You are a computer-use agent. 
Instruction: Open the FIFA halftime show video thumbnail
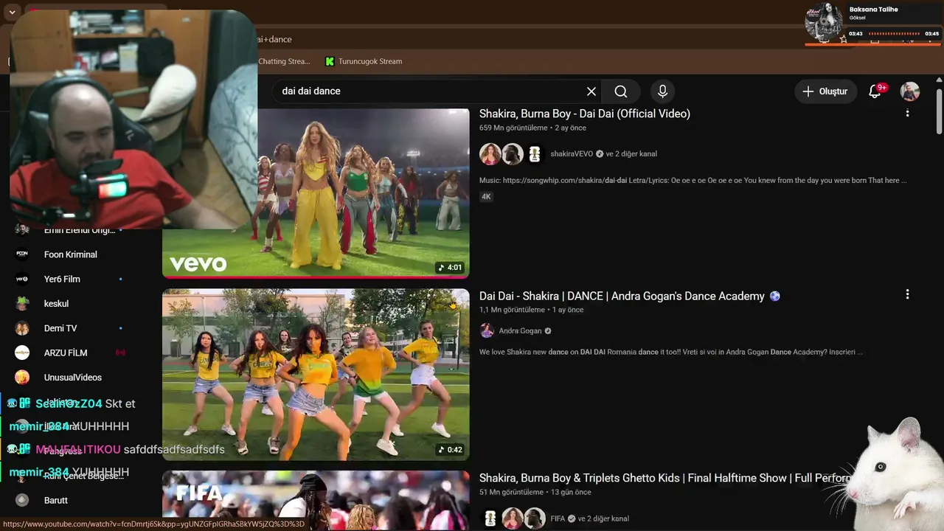(316, 501)
